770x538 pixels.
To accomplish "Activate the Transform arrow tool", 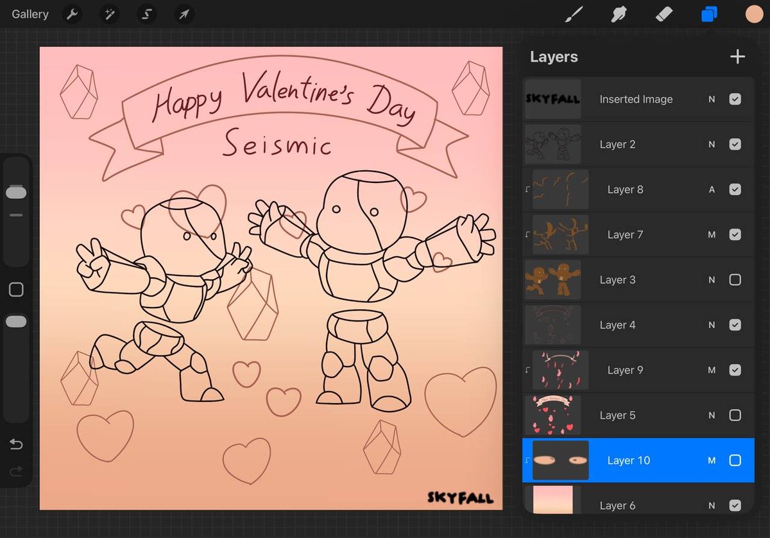I will tap(184, 14).
